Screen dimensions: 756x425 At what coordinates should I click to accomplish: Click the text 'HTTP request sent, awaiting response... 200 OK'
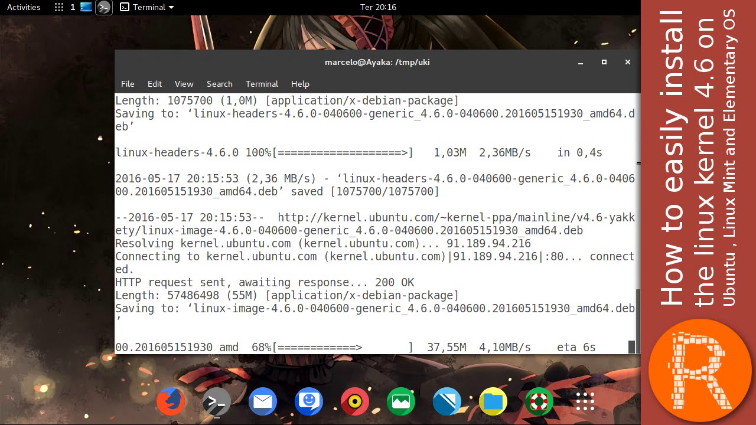pos(265,282)
